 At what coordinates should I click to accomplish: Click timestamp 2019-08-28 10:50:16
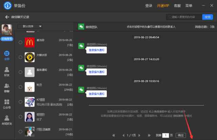[146, 81]
